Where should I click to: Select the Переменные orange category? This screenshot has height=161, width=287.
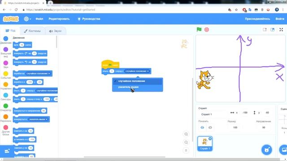point(6,117)
